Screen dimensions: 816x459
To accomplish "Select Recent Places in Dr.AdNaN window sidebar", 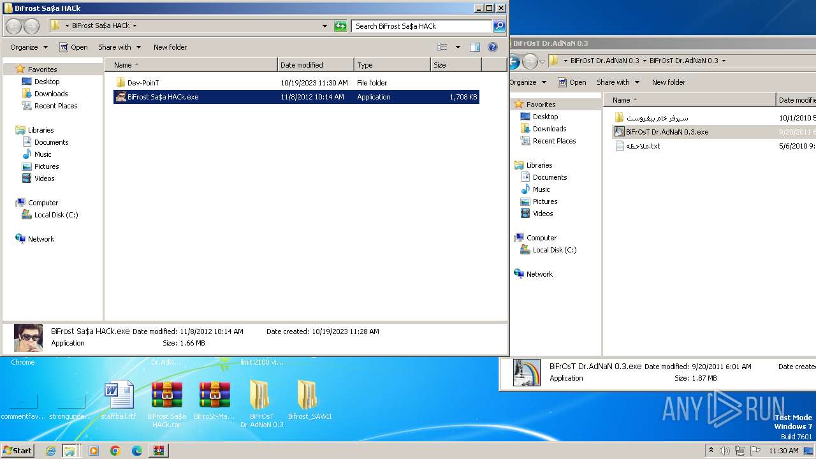I will pos(554,141).
